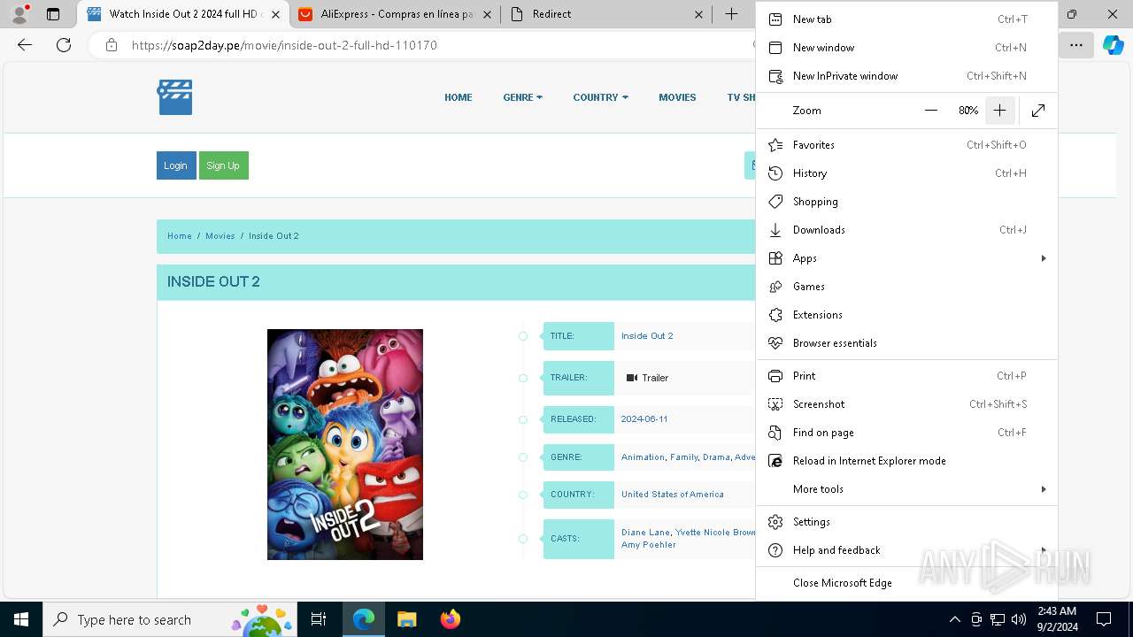Screen dimensions: 1133x637
Task: Expand Help and feedback submenu
Action: pyautogui.click(x=906, y=550)
